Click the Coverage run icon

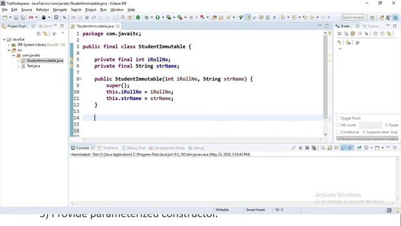169,18
